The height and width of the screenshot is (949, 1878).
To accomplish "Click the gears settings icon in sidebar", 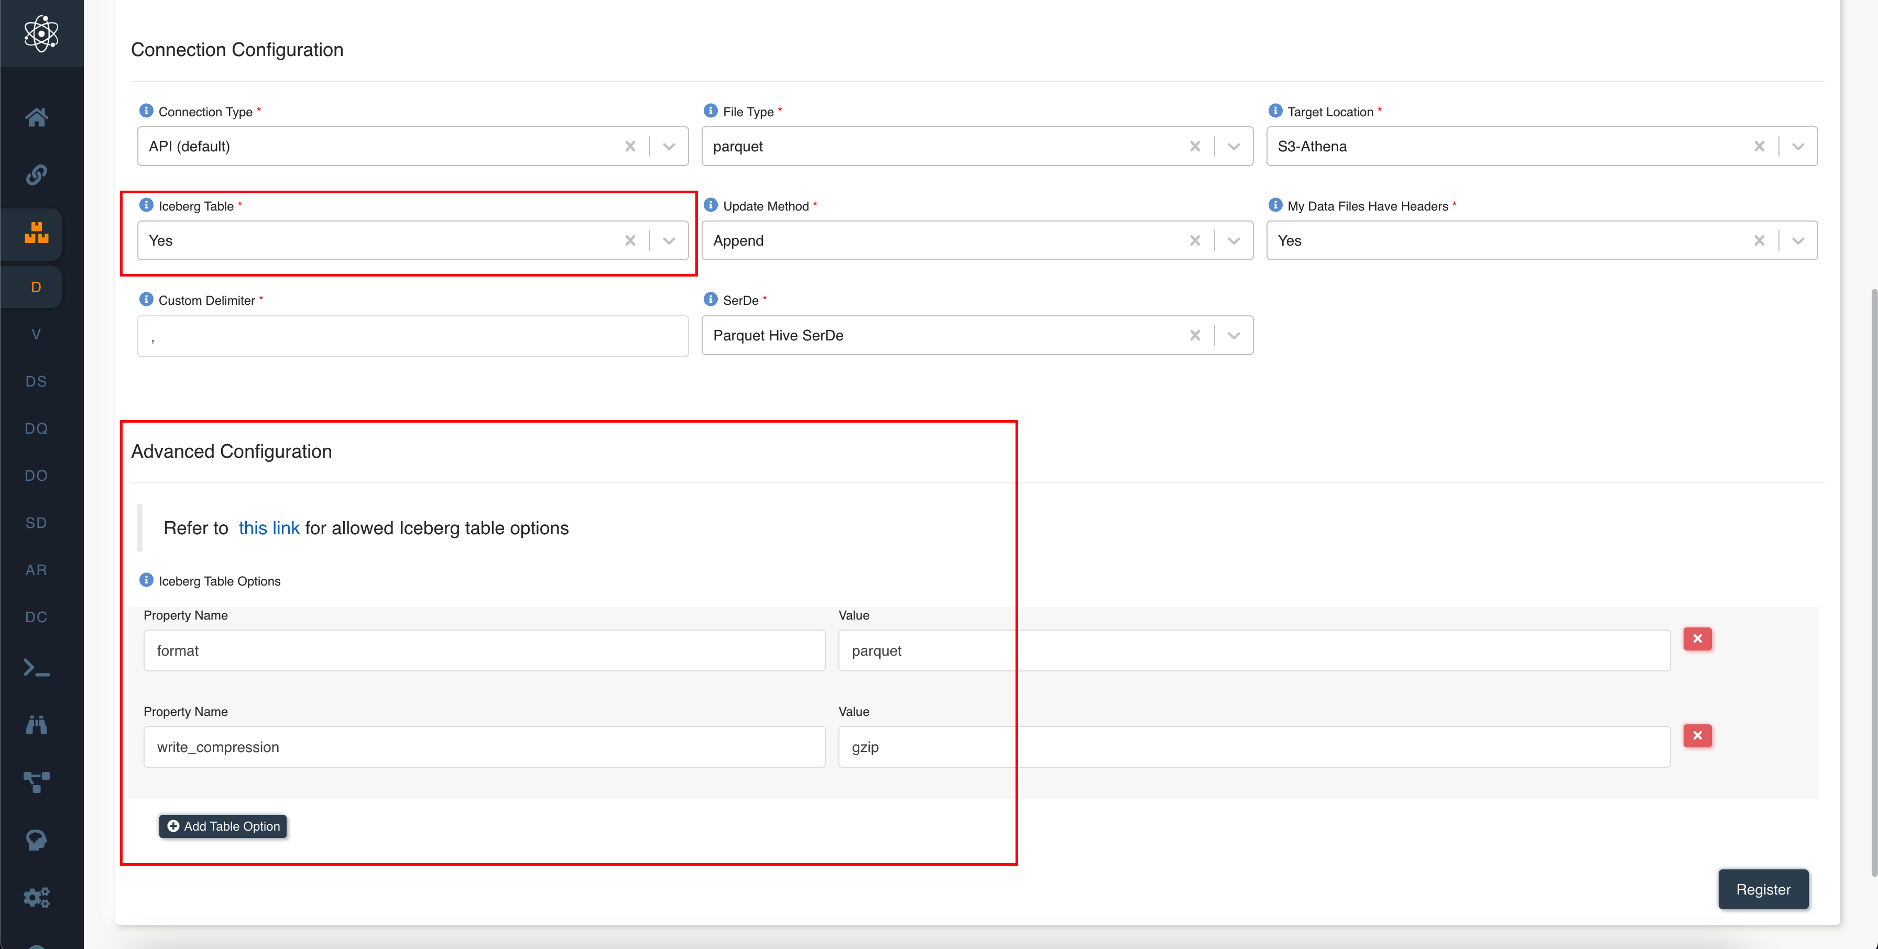I will pos(37,897).
